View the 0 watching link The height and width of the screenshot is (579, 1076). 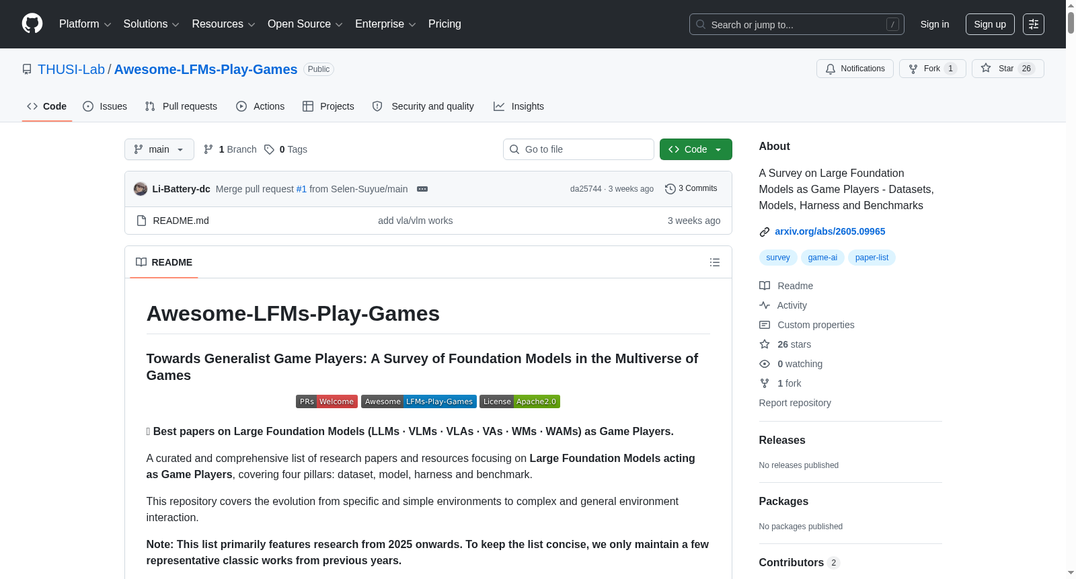coord(791,364)
